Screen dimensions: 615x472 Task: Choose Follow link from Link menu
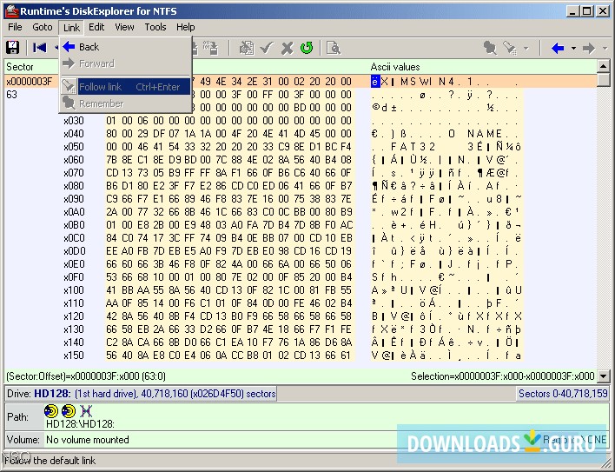click(x=100, y=86)
